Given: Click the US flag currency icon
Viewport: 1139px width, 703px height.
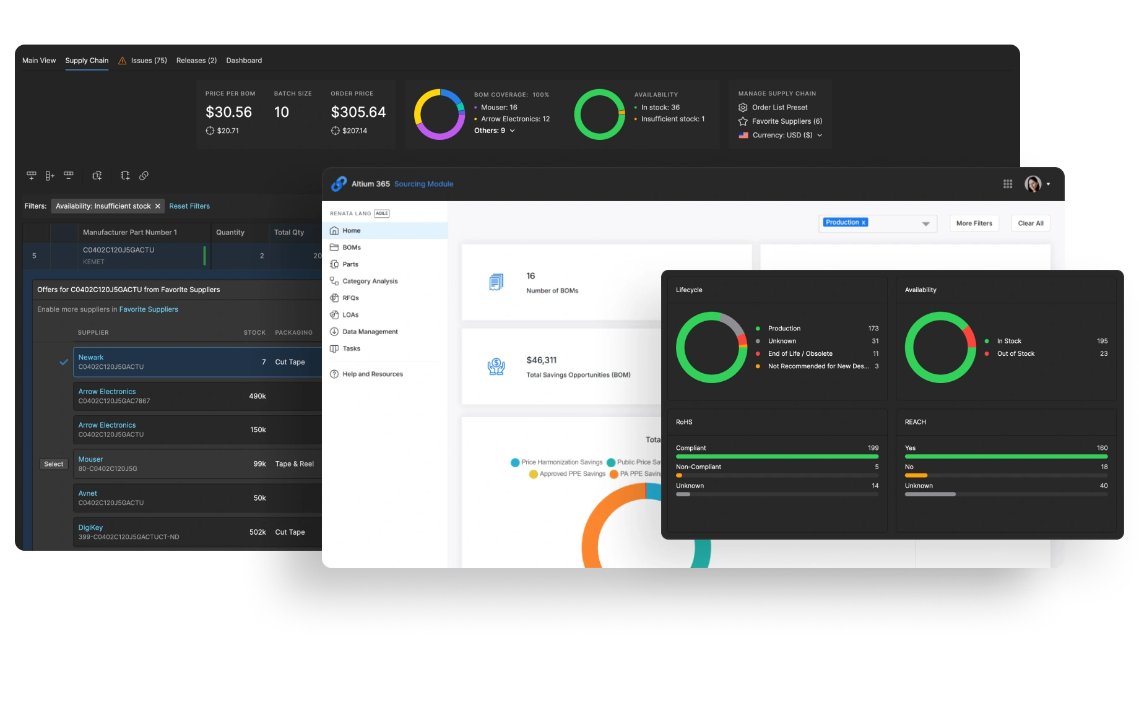Looking at the screenshot, I should click(743, 136).
